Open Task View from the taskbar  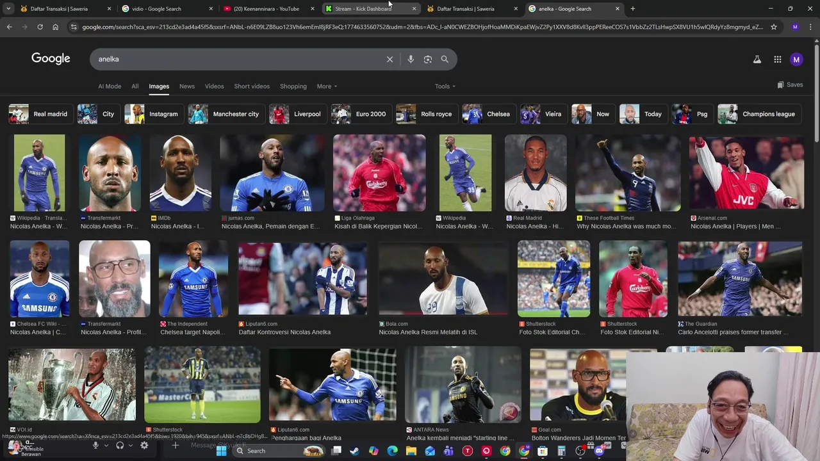click(336, 451)
